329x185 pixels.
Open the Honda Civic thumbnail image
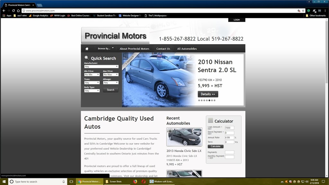[184, 137]
